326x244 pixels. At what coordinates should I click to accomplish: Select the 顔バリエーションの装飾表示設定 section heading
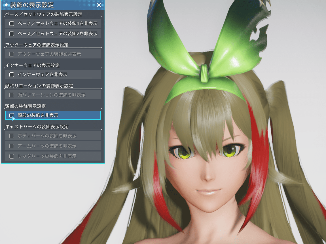tap(39, 86)
